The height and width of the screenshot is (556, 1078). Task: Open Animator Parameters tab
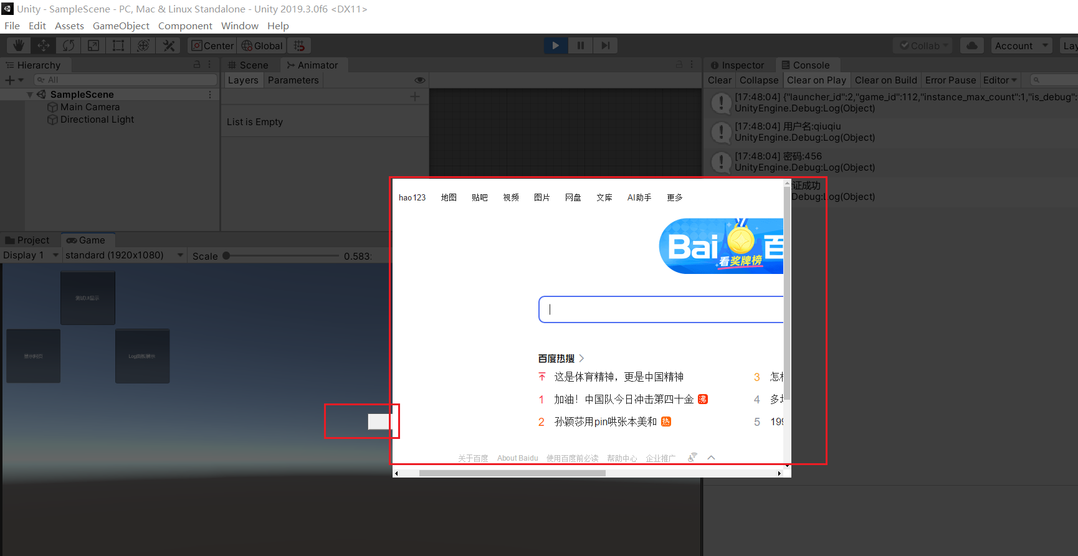pos(293,80)
